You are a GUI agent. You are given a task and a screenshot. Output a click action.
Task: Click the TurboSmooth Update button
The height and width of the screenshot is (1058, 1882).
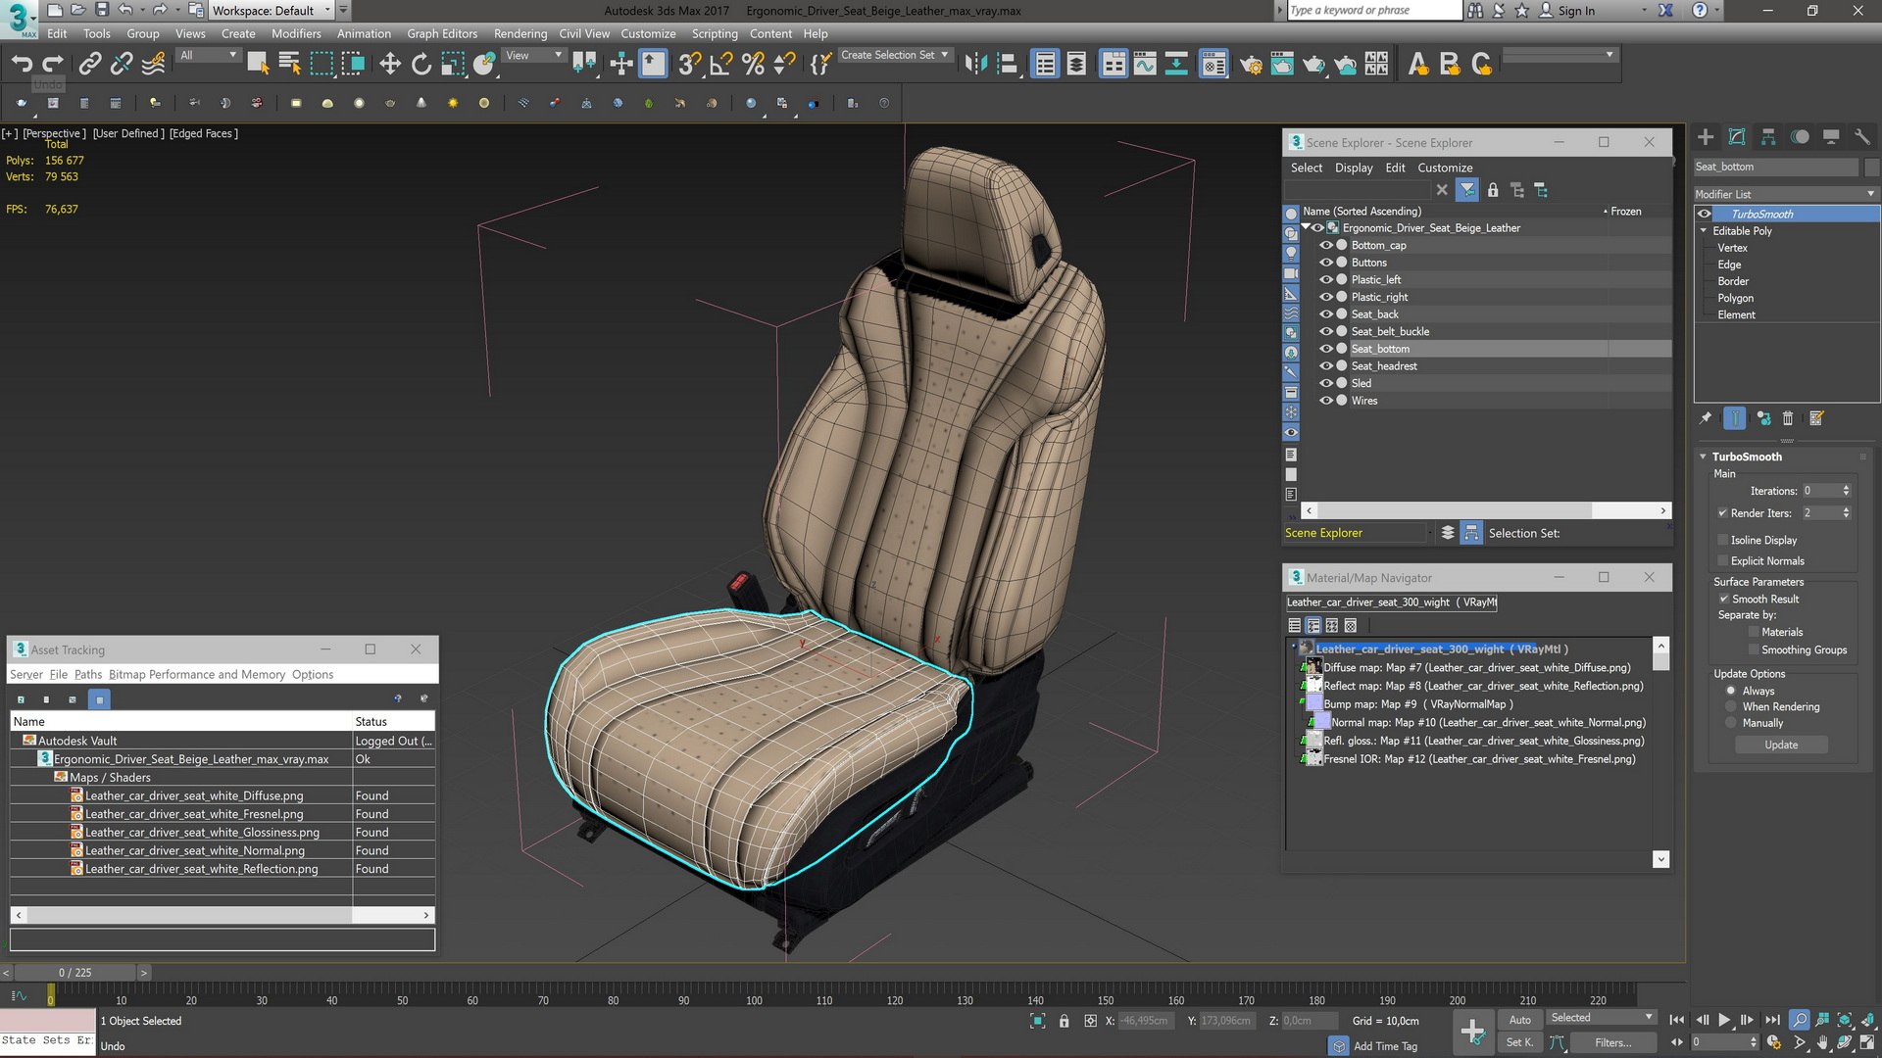1781,745
